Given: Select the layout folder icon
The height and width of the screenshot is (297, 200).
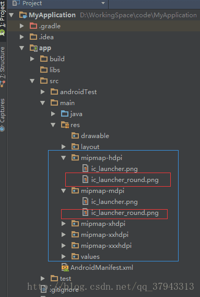Looking at the screenshot, I should [75, 146].
